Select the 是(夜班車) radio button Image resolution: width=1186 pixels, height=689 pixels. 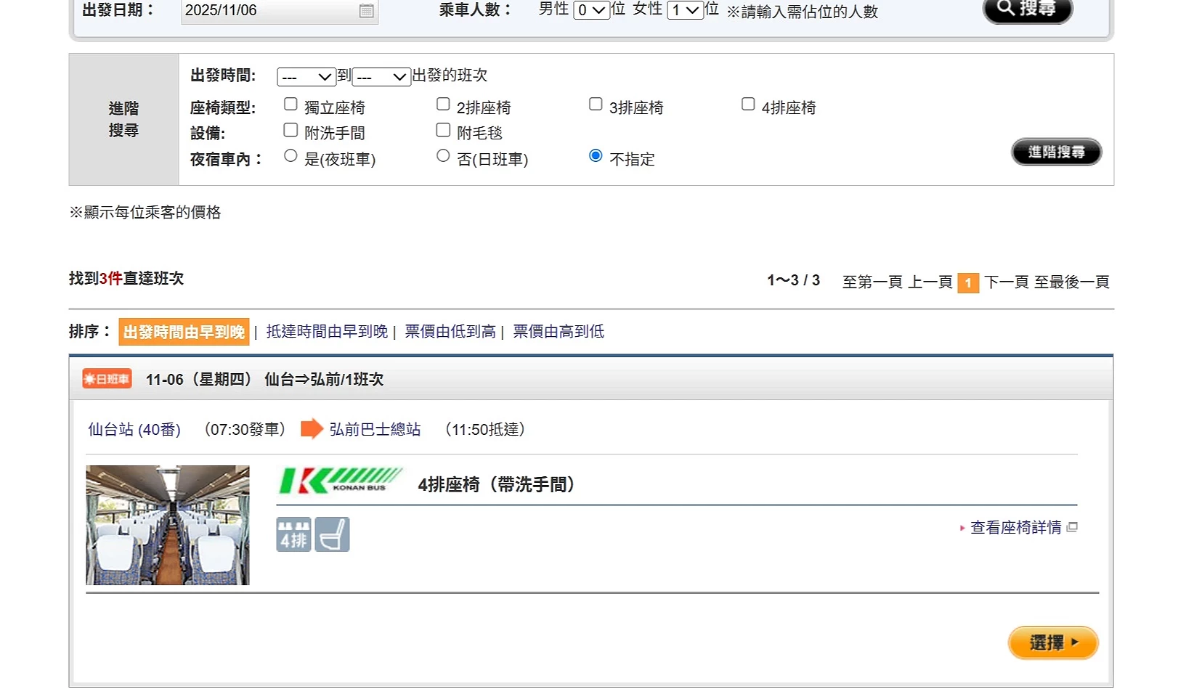[x=291, y=156]
